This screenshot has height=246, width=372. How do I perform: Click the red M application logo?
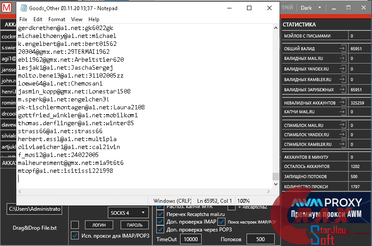[x=7, y=7]
